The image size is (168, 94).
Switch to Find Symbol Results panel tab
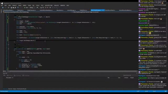[x=22, y=89]
